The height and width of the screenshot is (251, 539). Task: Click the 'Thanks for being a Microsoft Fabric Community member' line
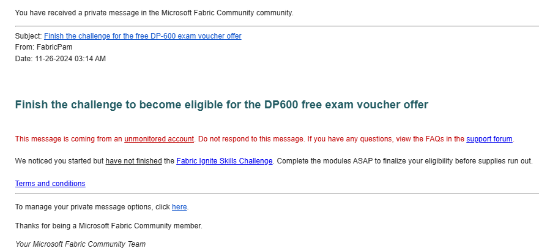tap(109, 226)
